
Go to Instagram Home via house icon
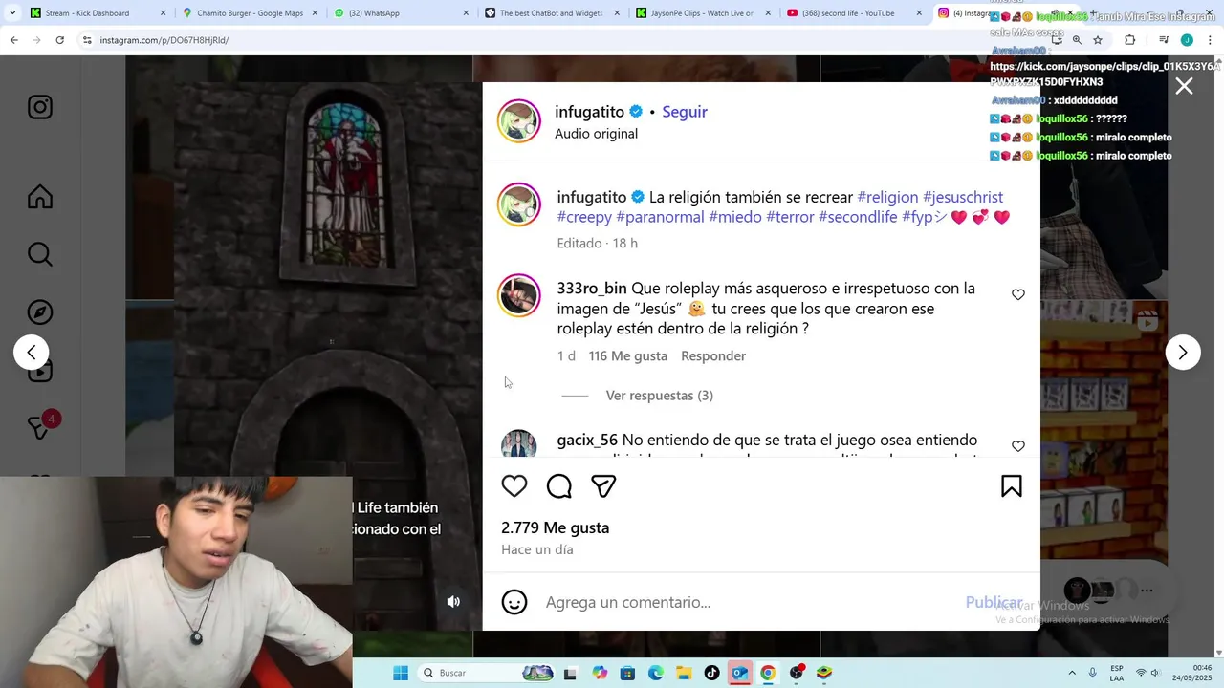40,197
